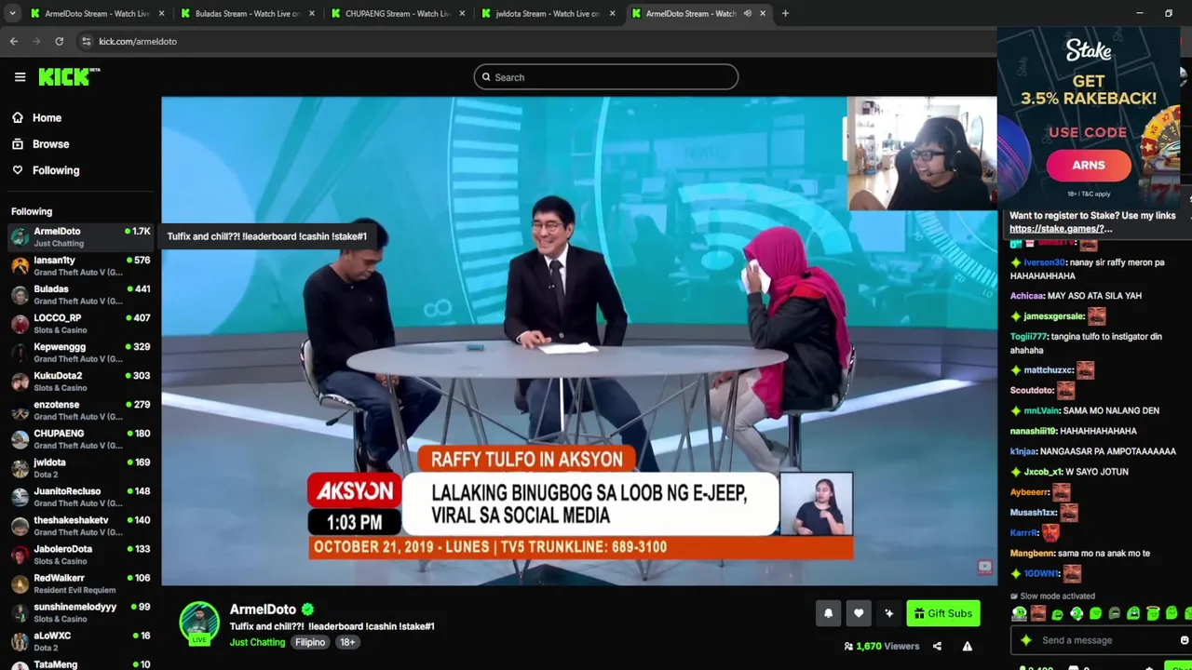This screenshot has width=1192, height=670.
Task: Toggle the notification bell button
Action: coord(828,613)
